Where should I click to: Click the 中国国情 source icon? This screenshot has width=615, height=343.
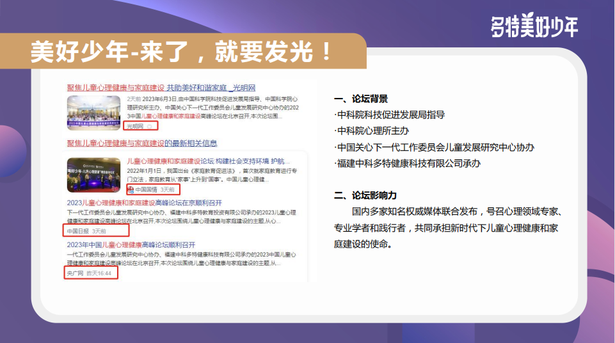tap(131, 189)
